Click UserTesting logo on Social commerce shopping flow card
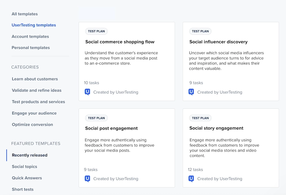The height and width of the screenshot is (195, 286). coord(87,92)
